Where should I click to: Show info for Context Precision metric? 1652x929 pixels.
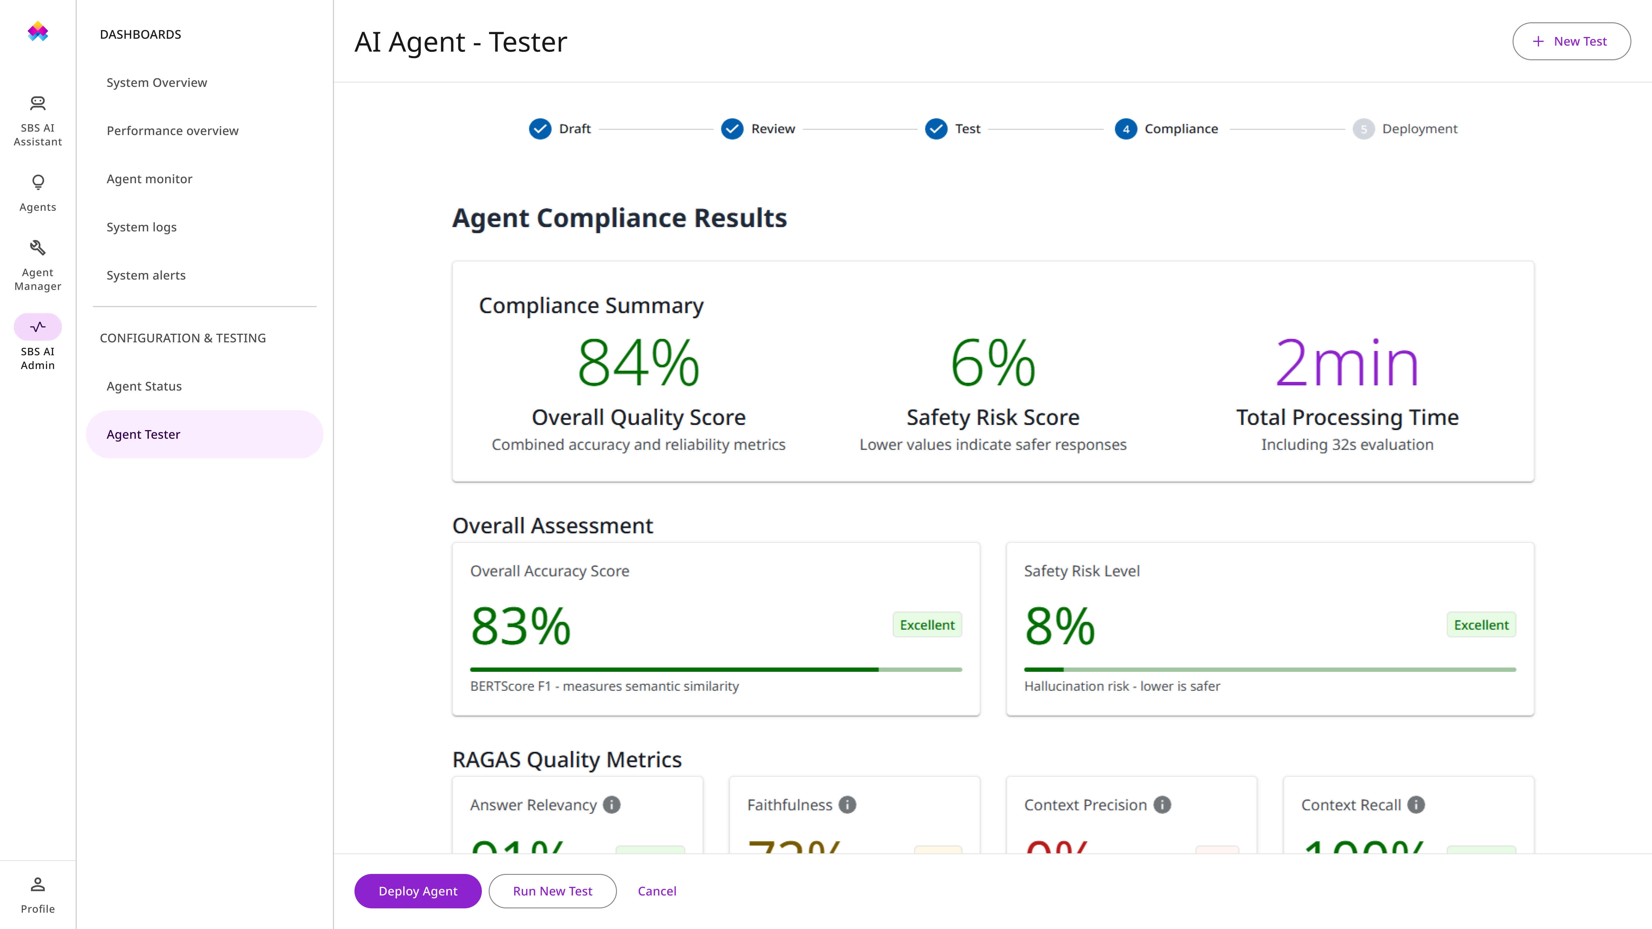click(x=1162, y=805)
